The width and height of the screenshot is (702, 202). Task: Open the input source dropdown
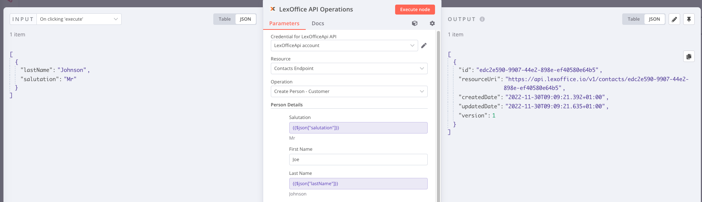click(79, 19)
